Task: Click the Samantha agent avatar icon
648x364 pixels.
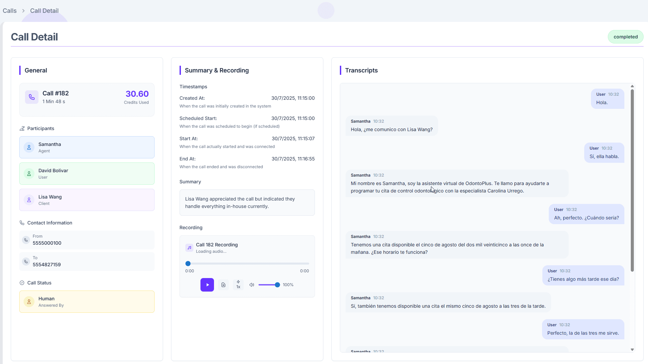Action: (x=29, y=147)
